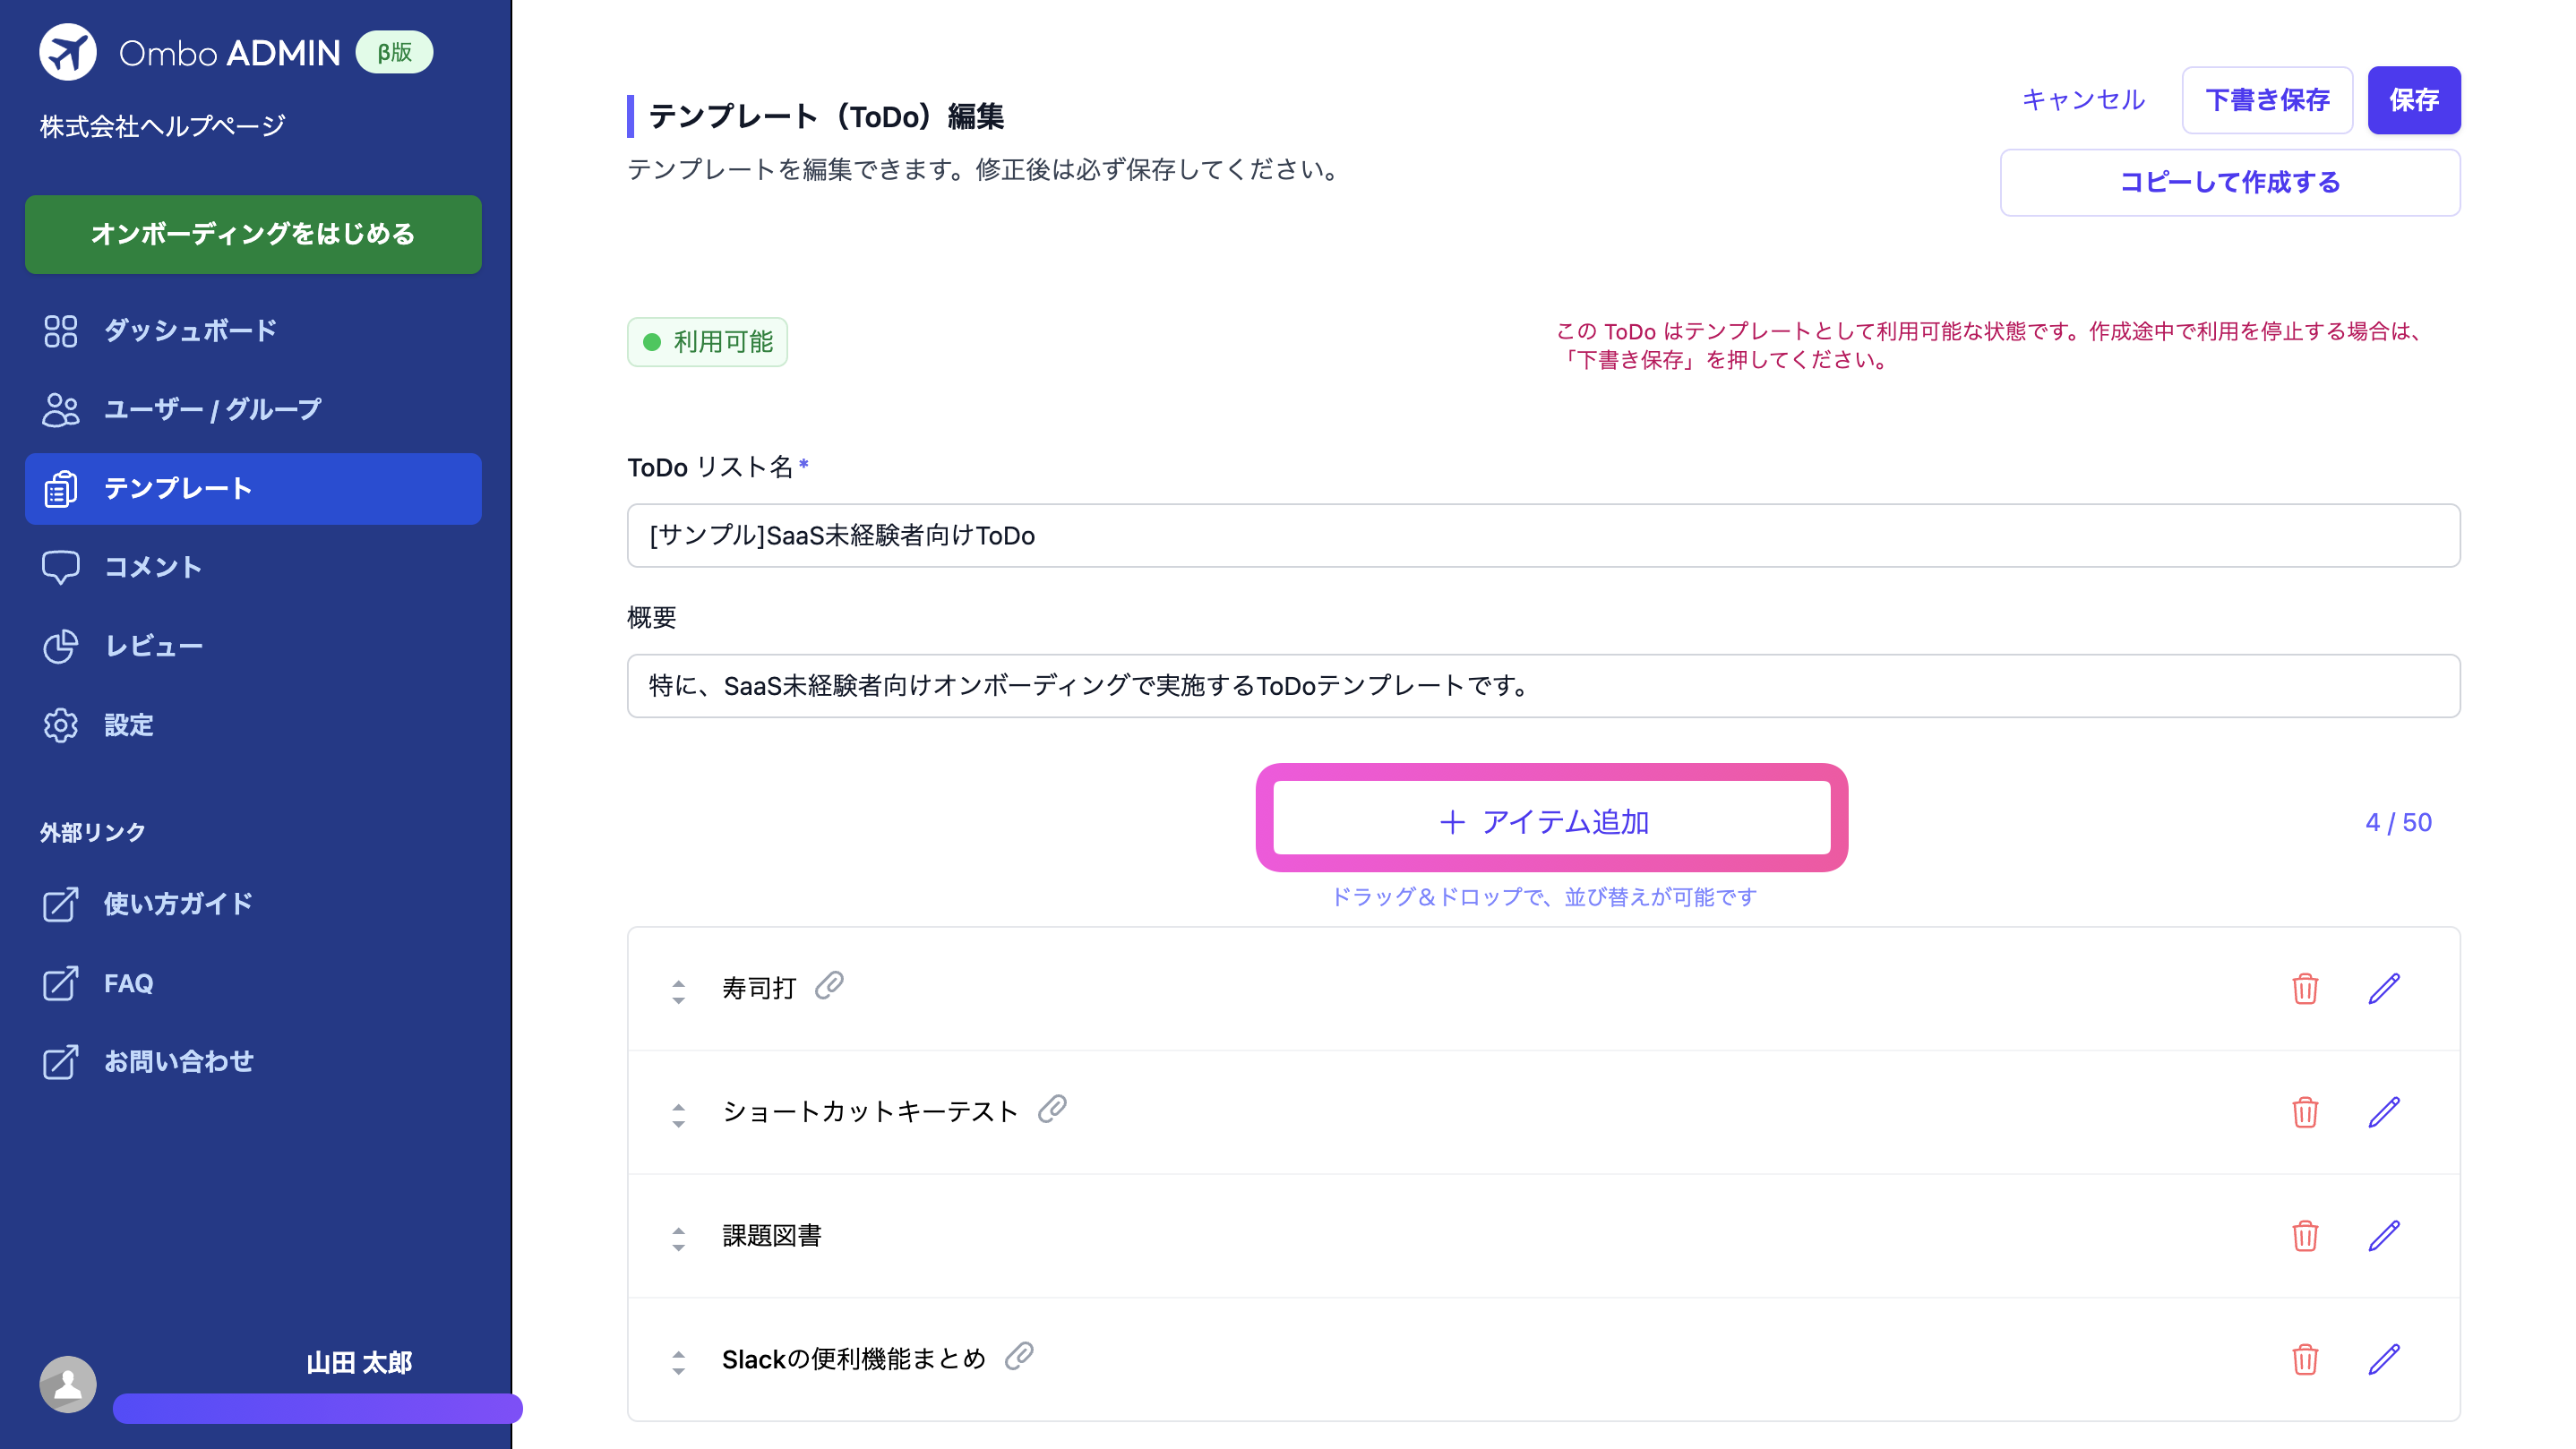Click the ToDo リスト名 input field
Screen dimensions: 2576x1449
1543,536
